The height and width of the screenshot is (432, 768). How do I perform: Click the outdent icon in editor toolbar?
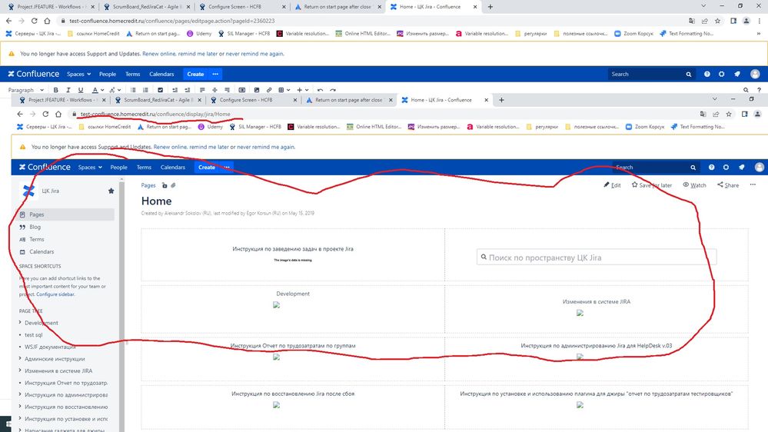(x=175, y=90)
